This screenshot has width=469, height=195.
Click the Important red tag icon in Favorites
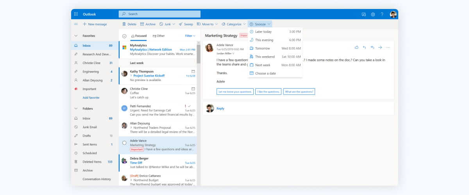click(x=76, y=89)
